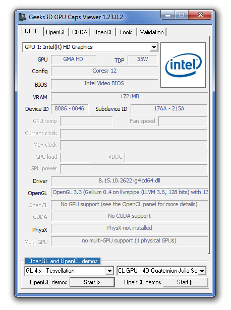Go to the Tools tab

pos(126,32)
